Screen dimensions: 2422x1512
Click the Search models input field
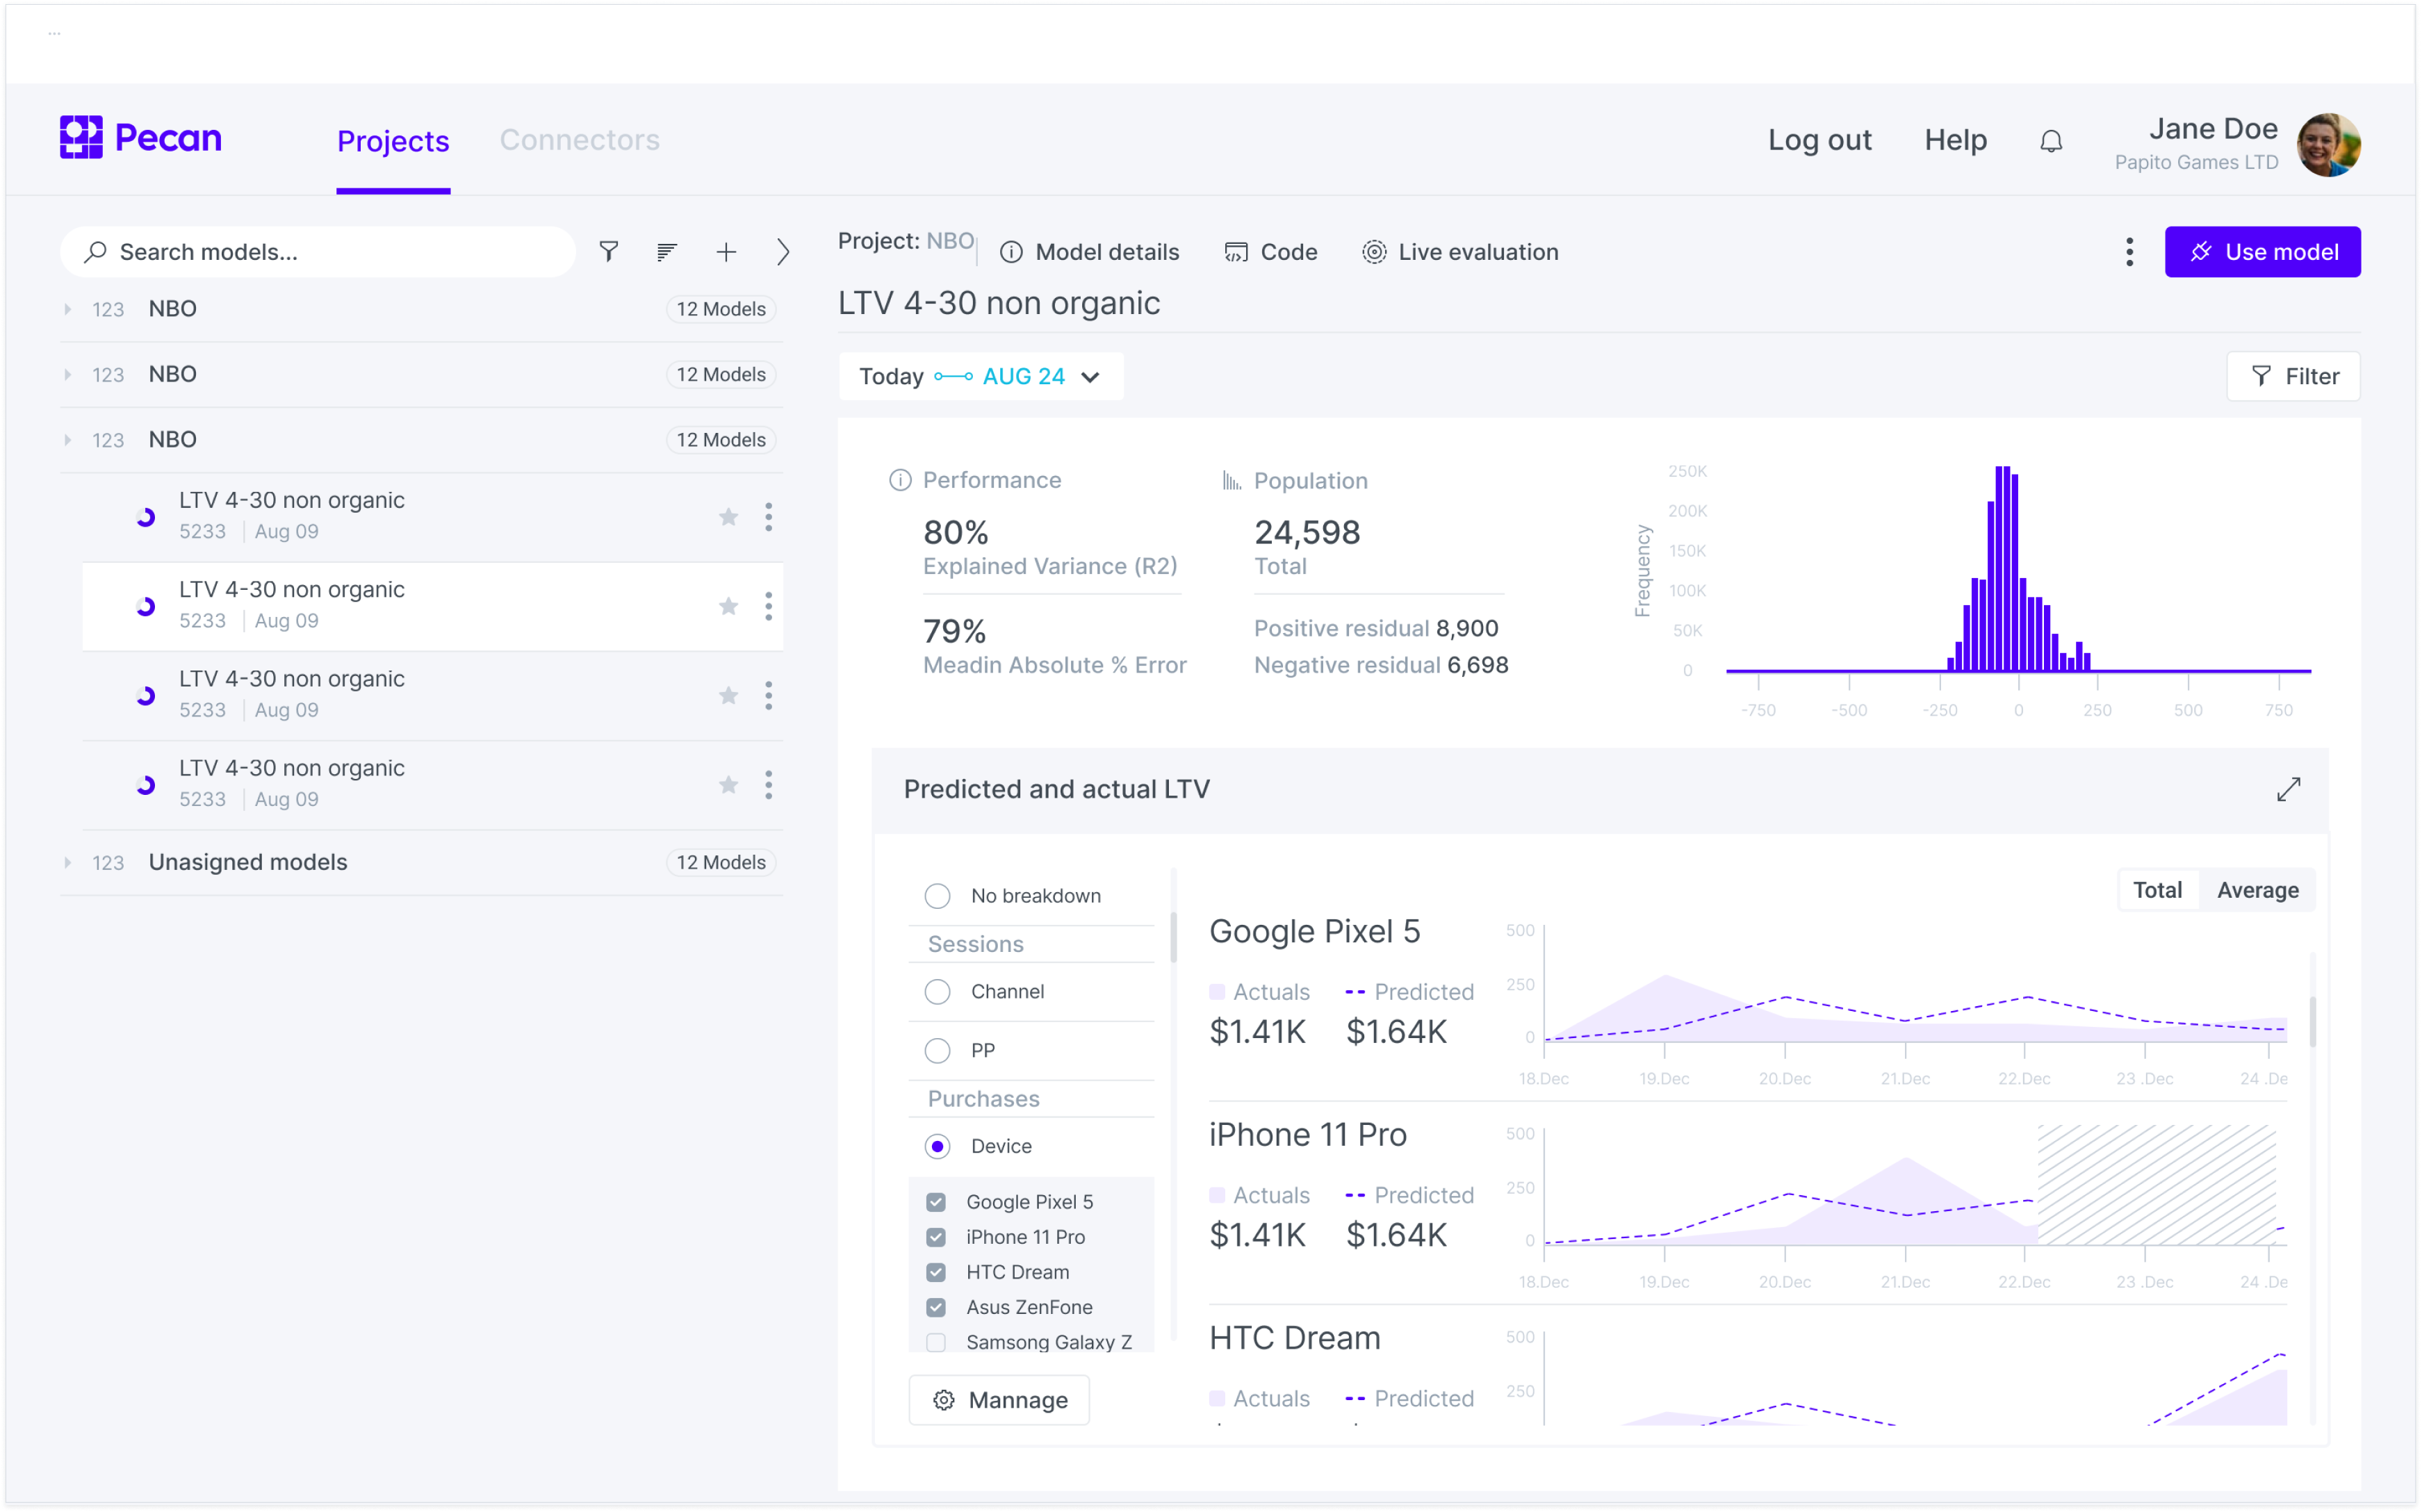tap(320, 252)
